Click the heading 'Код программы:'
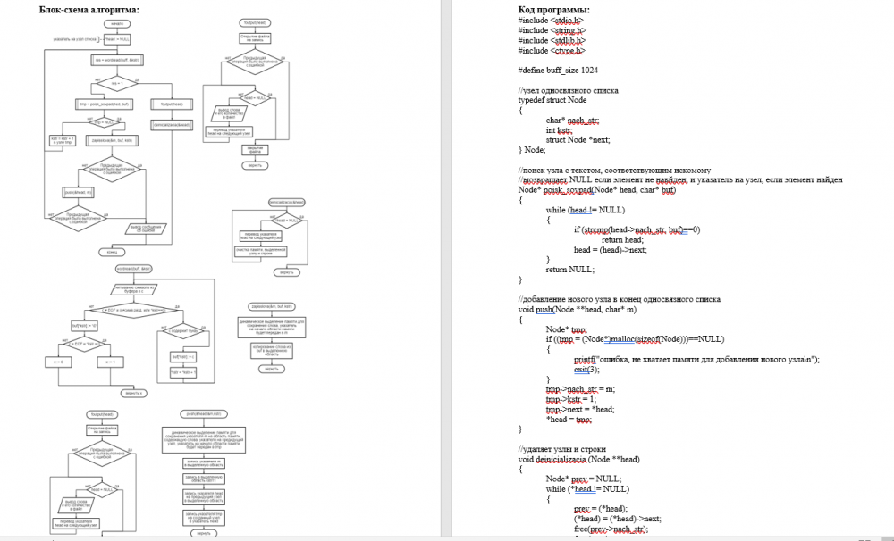This screenshot has width=894, height=541. coord(553,9)
